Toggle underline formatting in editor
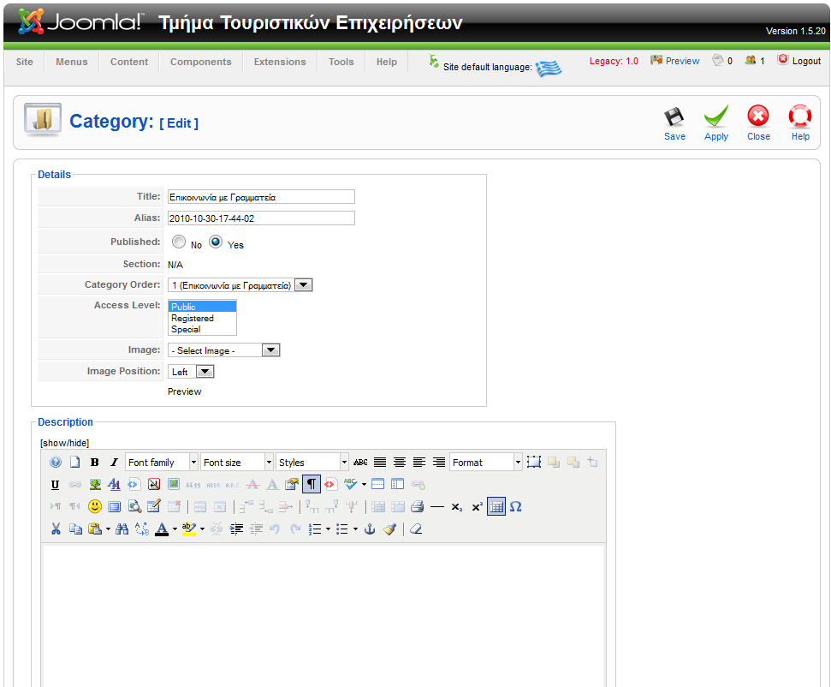 click(55, 484)
